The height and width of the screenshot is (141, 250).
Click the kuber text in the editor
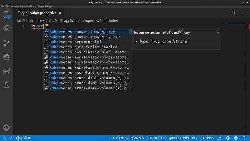click(37, 26)
